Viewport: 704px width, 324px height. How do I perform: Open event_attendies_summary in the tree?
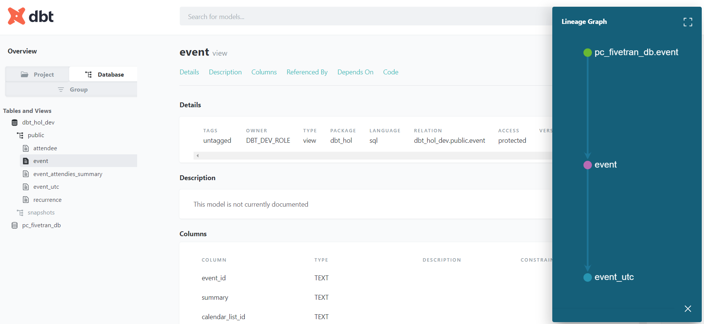click(68, 174)
